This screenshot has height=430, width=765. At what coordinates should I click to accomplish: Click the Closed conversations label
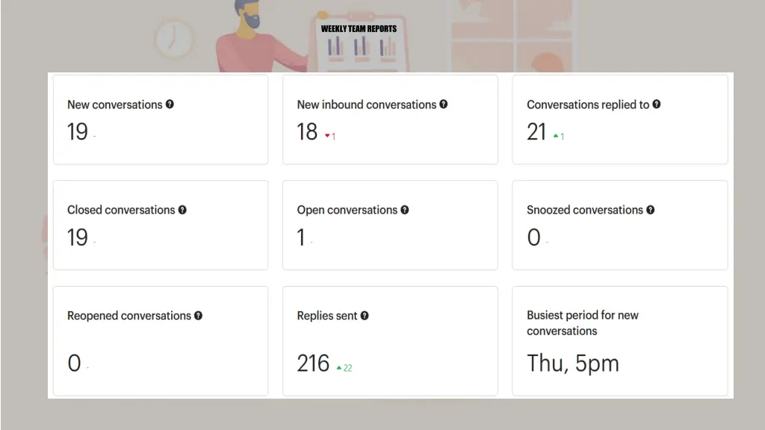coord(121,210)
